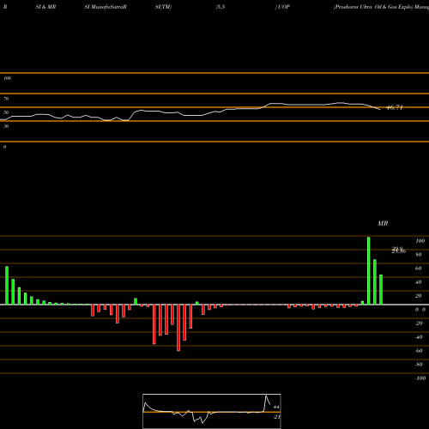Click the upper chart's 0 axis label
Image resolution: width=429 pixels, height=429 pixels.
[4, 147]
